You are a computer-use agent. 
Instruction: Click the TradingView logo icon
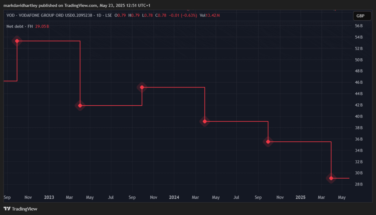(x=7, y=209)
